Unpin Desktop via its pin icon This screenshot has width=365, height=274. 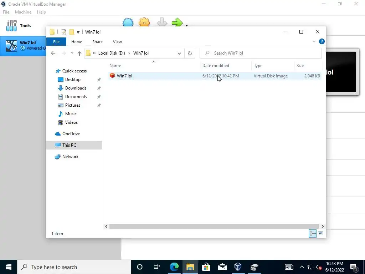pyautogui.click(x=99, y=80)
